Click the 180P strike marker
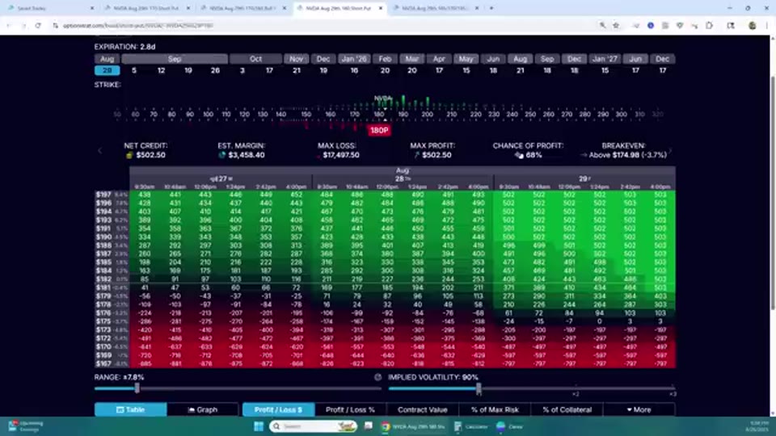This screenshot has width=776, height=436. (x=379, y=131)
